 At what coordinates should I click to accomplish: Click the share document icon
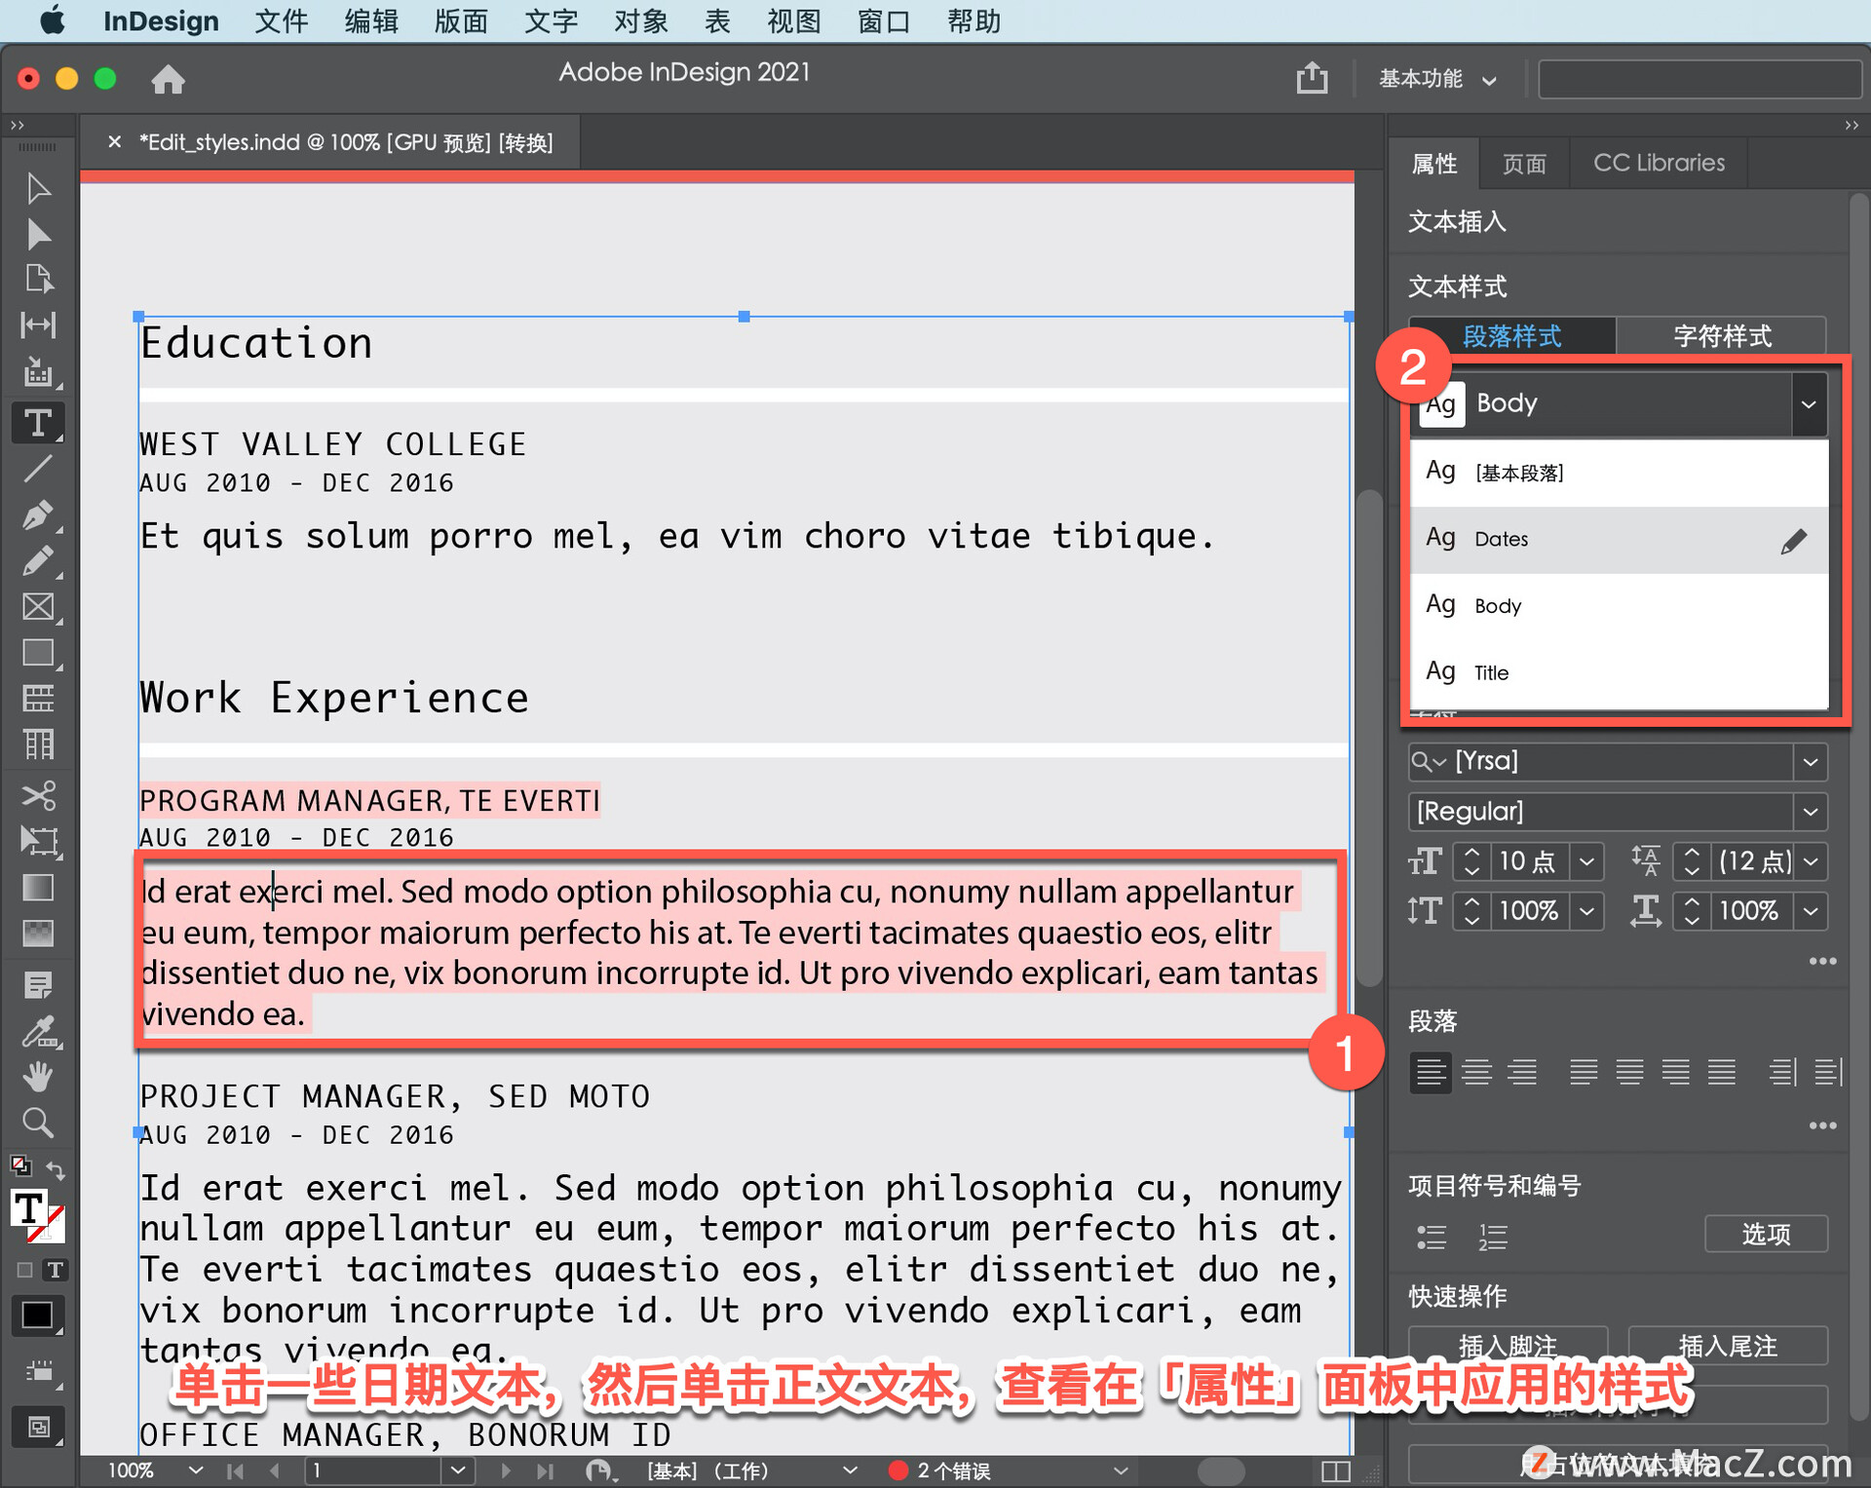click(1312, 78)
